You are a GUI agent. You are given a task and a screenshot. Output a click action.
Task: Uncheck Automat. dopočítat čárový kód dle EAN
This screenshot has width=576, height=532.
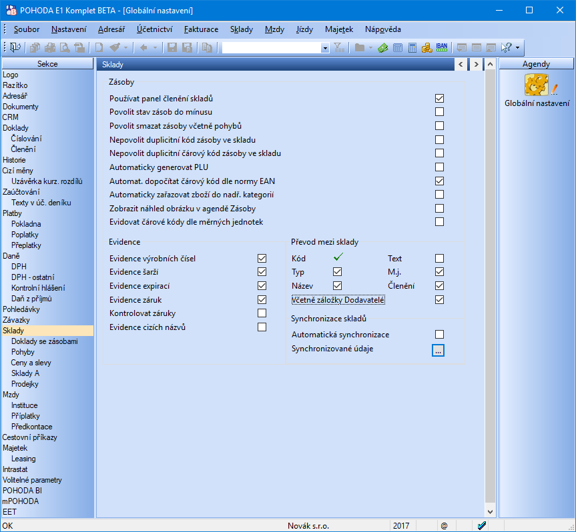[439, 181]
